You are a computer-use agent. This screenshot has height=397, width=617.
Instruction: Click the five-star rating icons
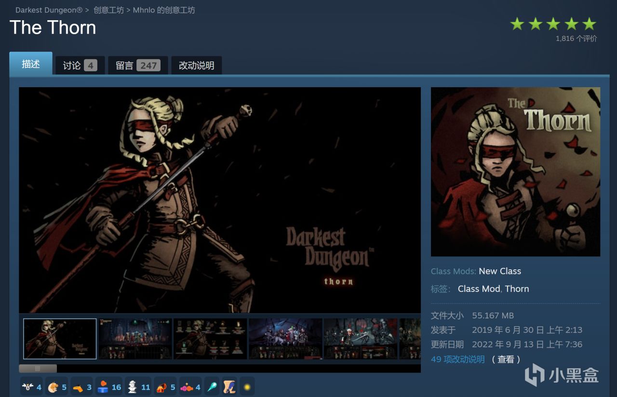553,24
